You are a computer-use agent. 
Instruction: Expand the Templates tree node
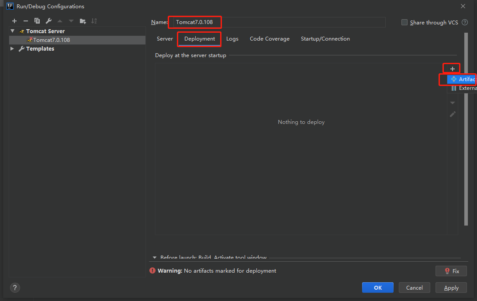12,48
